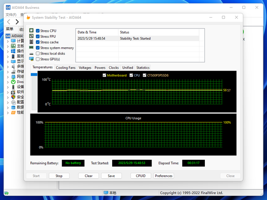Uncheck the Stress system memory checkbox
The width and height of the screenshot is (267, 200).
click(x=38, y=48)
